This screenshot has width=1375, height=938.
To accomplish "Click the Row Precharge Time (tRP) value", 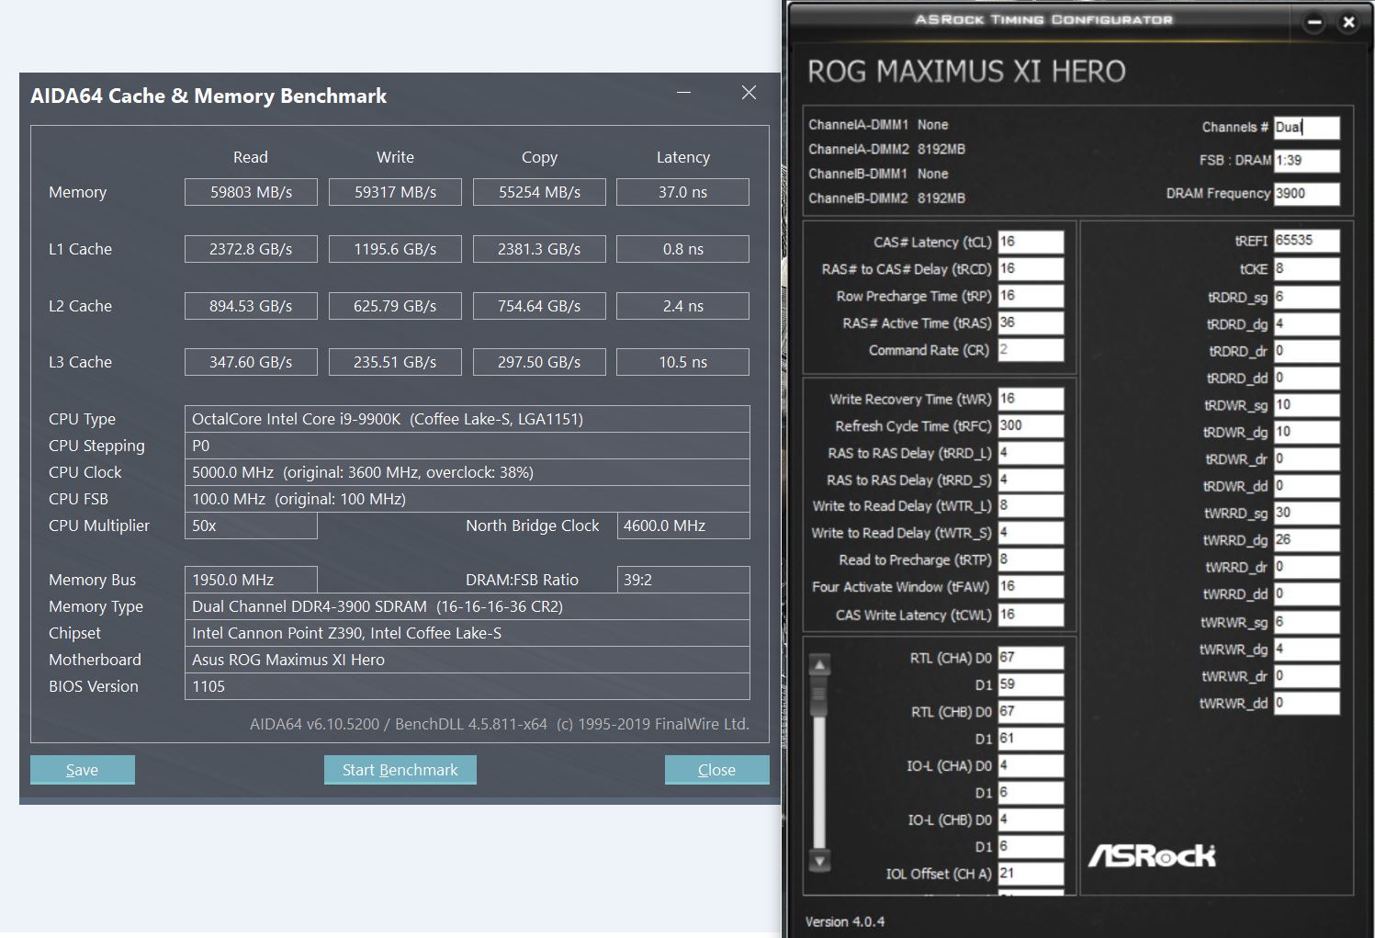I will [x=1031, y=296].
